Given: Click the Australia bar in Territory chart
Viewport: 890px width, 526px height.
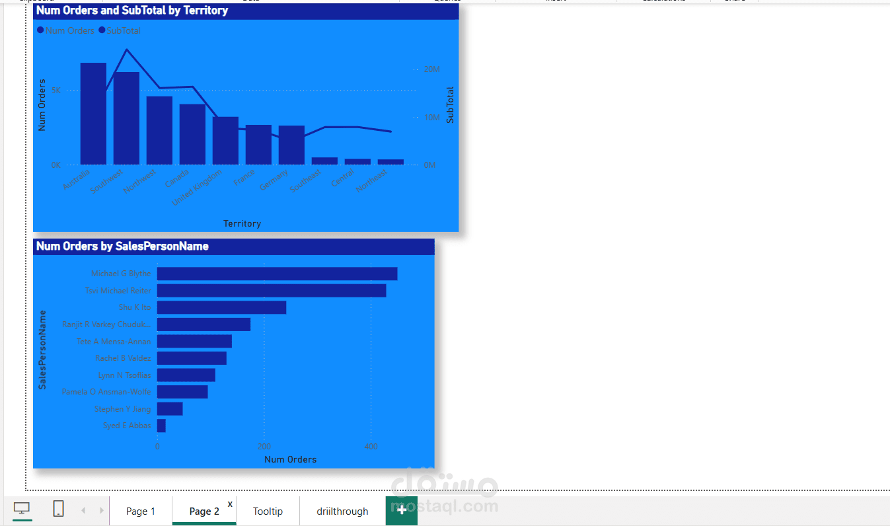Looking at the screenshot, I should click(x=93, y=114).
